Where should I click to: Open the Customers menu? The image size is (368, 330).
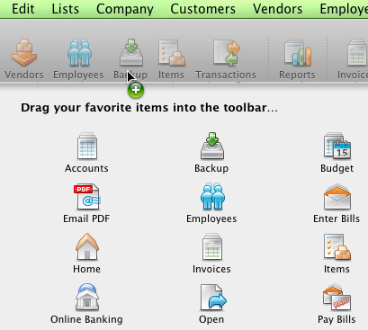tap(203, 9)
